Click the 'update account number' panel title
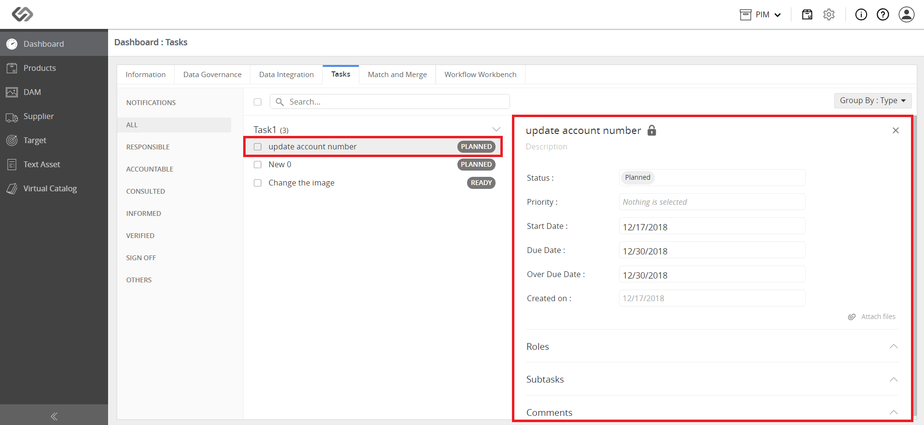This screenshot has width=924, height=425. click(x=583, y=131)
